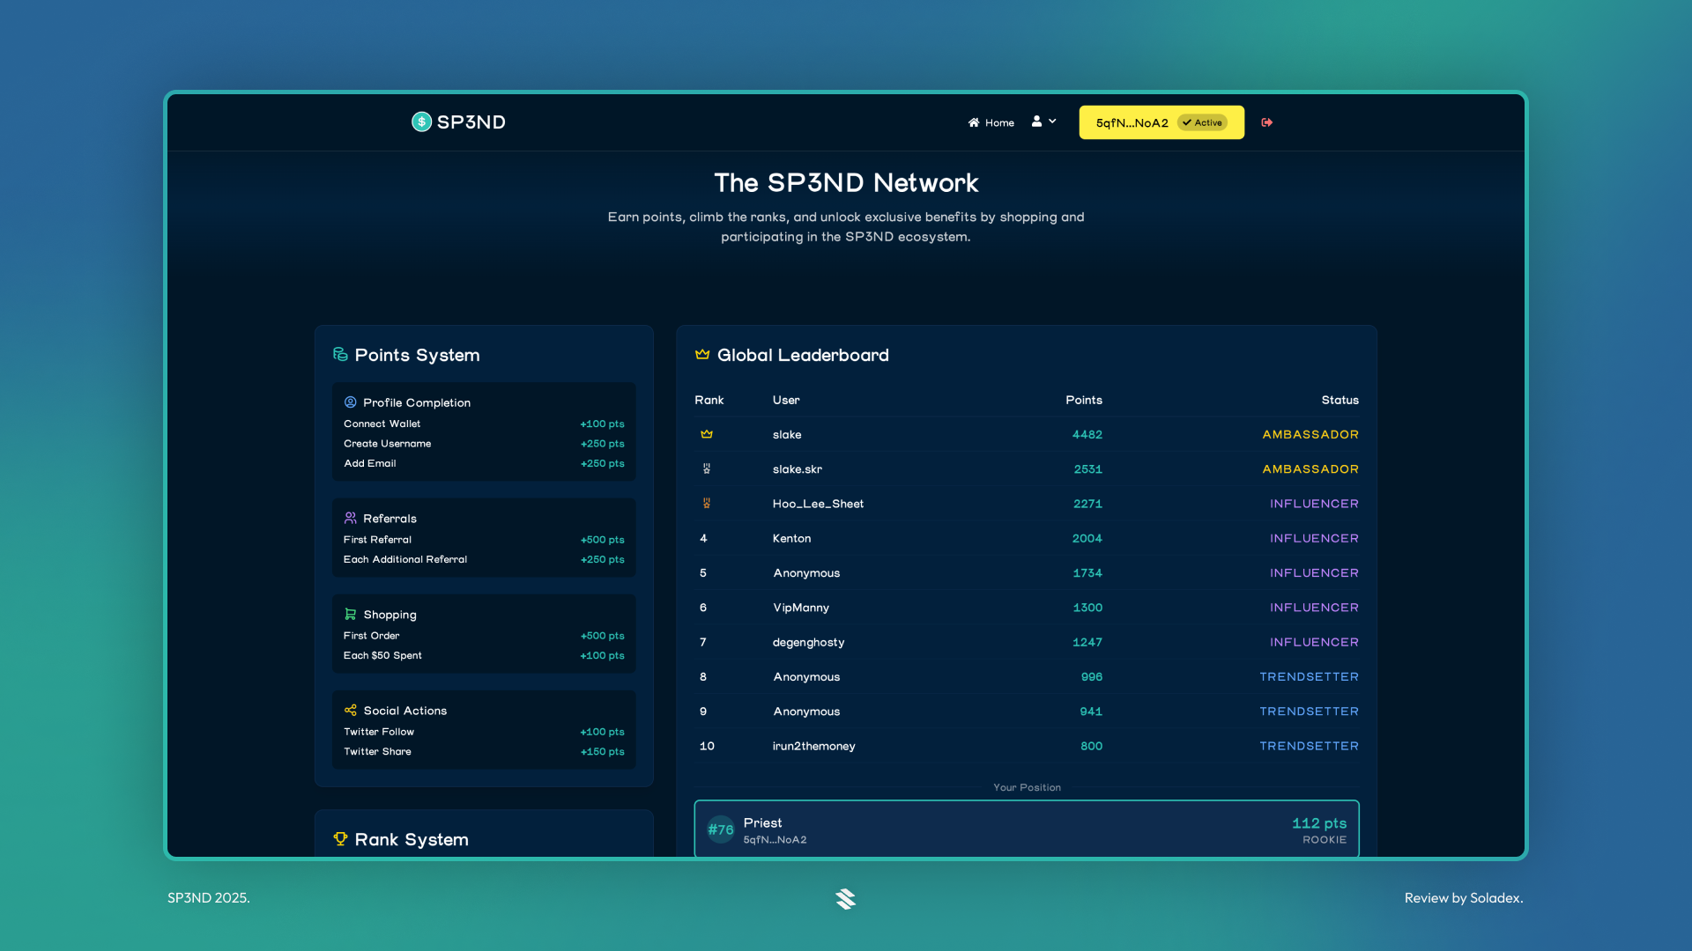Open the user account dropdown menu

[x=1043, y=122]
